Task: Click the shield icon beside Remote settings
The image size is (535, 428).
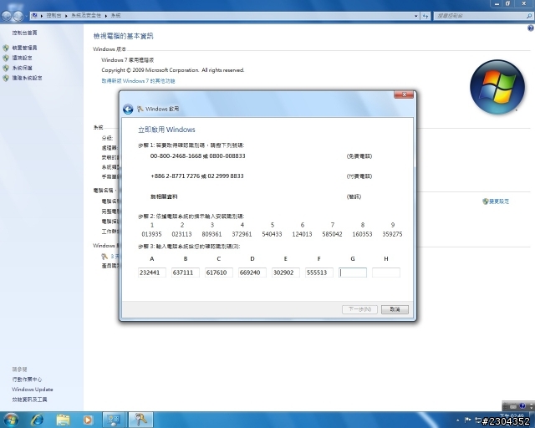Action: 6,58
